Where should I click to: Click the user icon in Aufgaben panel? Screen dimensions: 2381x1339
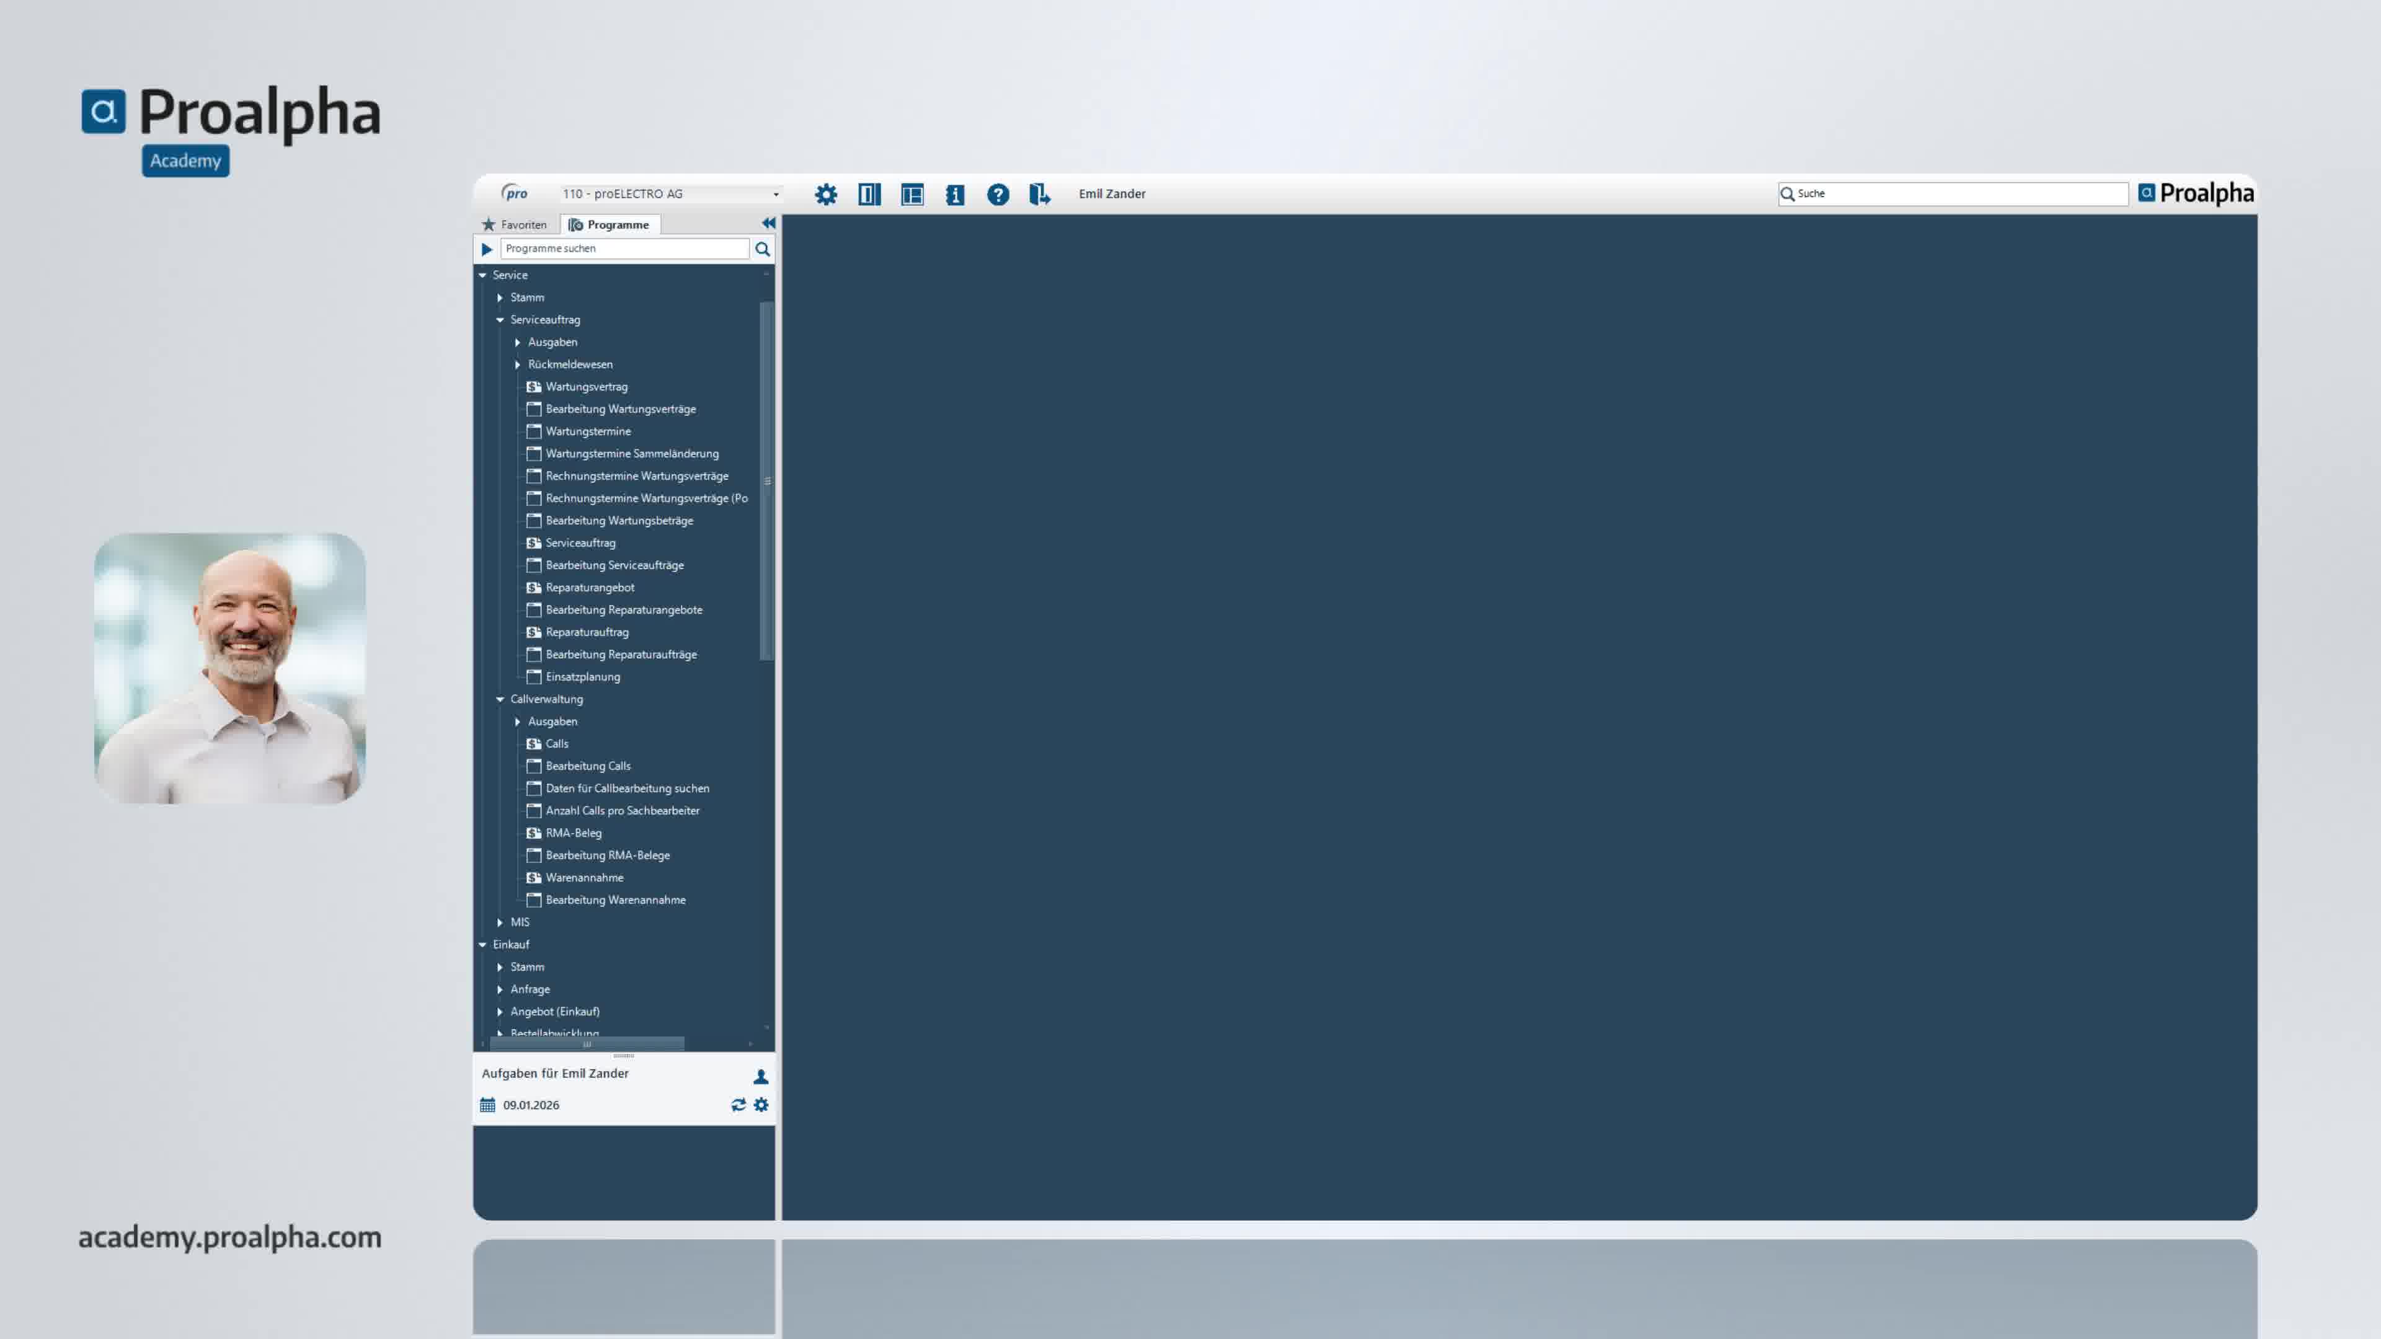coord(761,1077)
